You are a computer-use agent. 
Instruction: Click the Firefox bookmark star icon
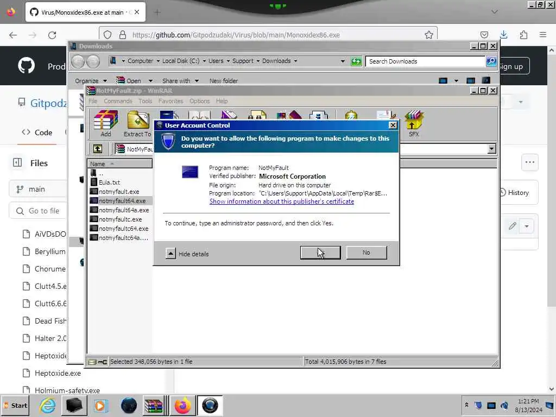[429, 35]
